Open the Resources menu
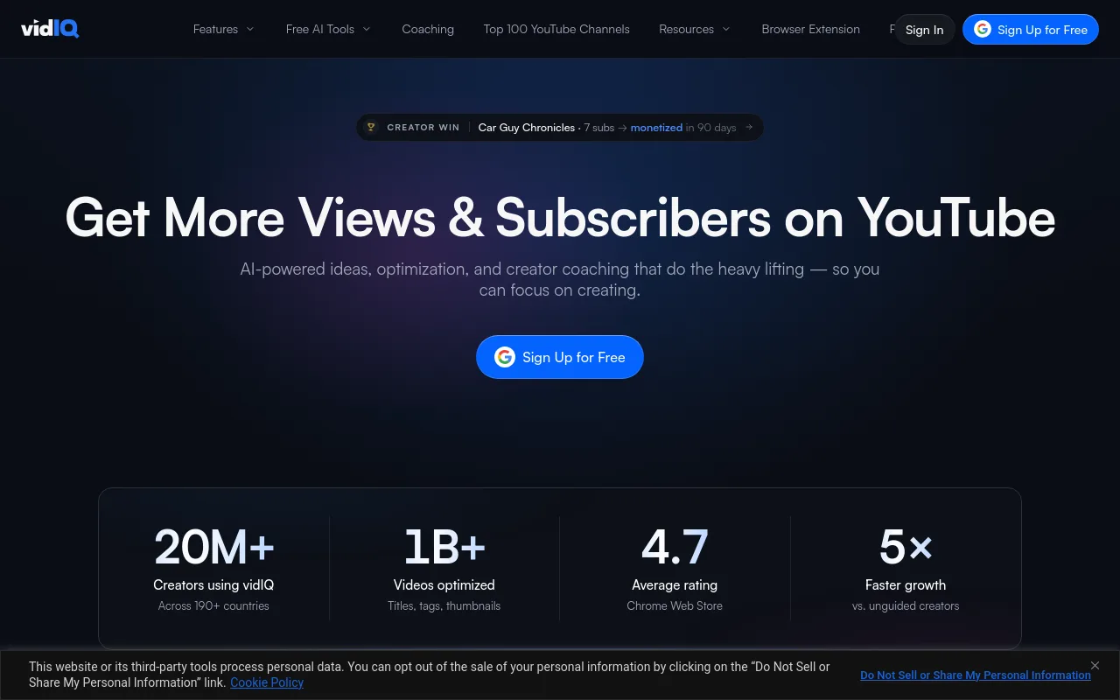Image resolution: width=1120 pixels, height=700 pixels. pyautogui.click(x=695, y=29)
